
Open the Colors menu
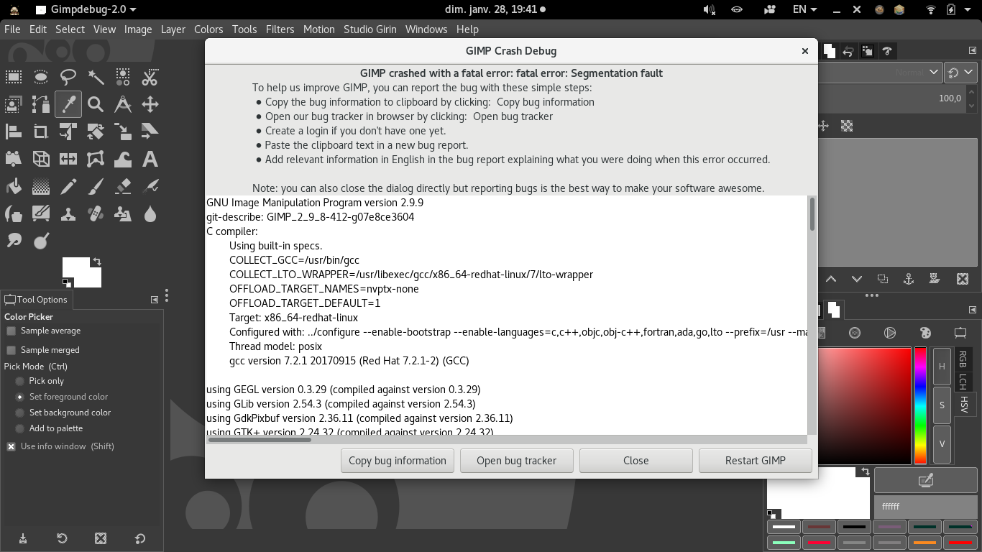pos(208,29)
